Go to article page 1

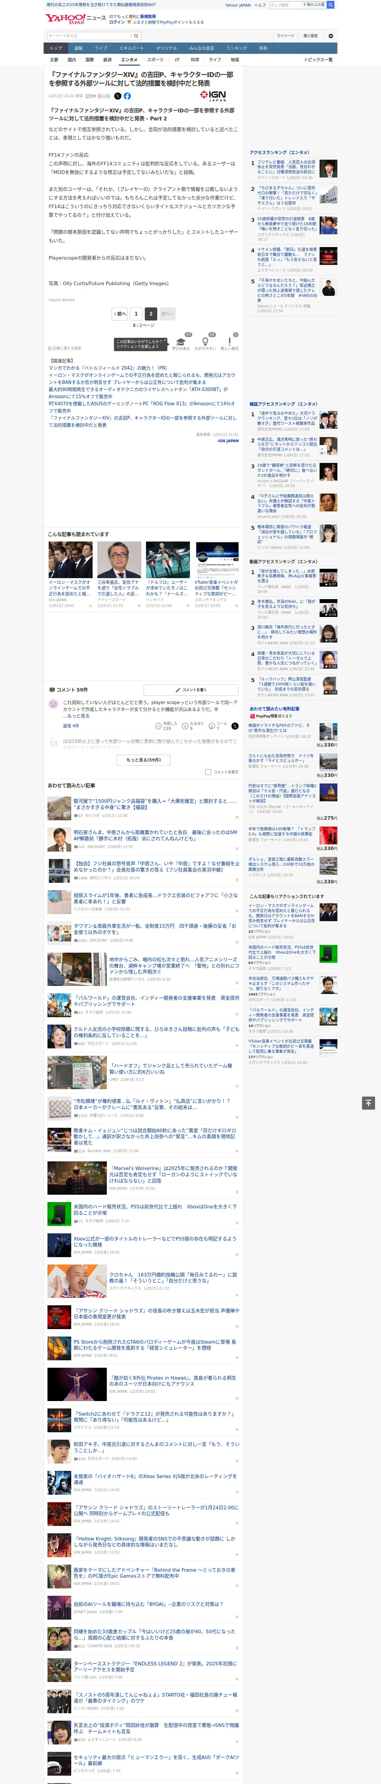point(136,314)
